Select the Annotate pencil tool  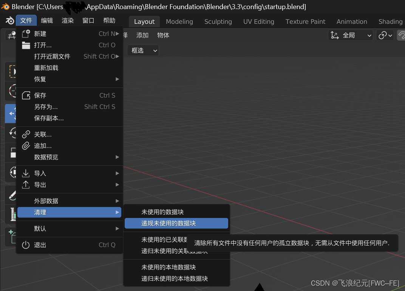(x=11, y=195)
